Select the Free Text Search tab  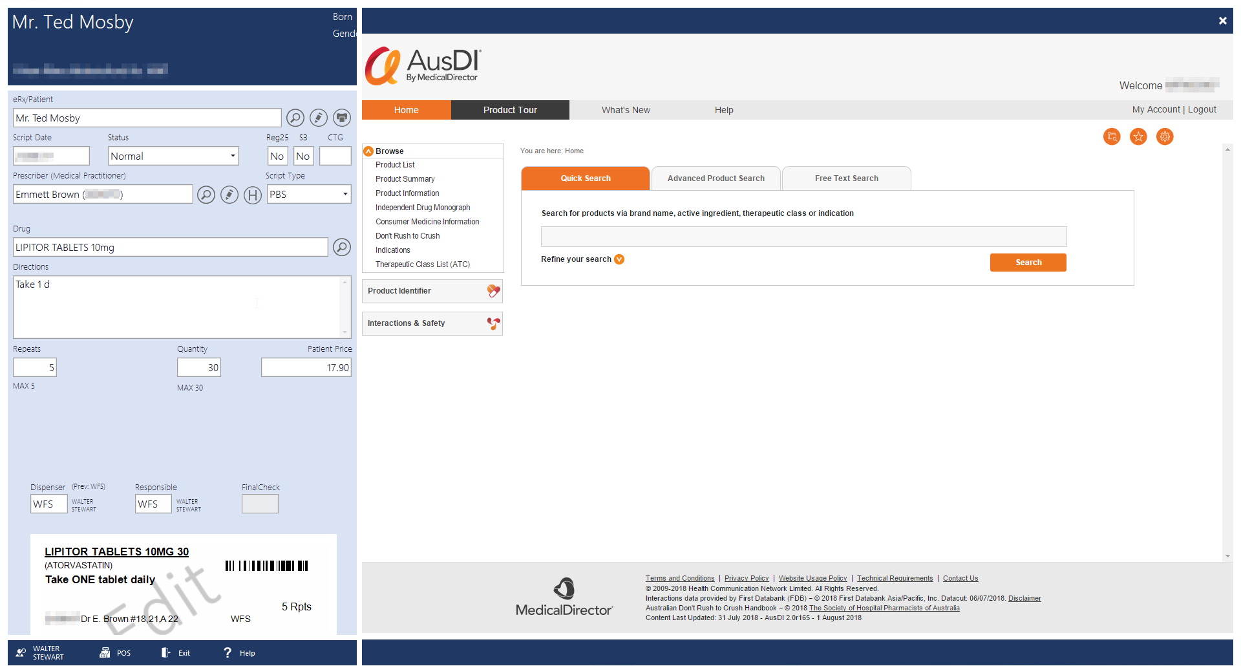coord(847,178)
